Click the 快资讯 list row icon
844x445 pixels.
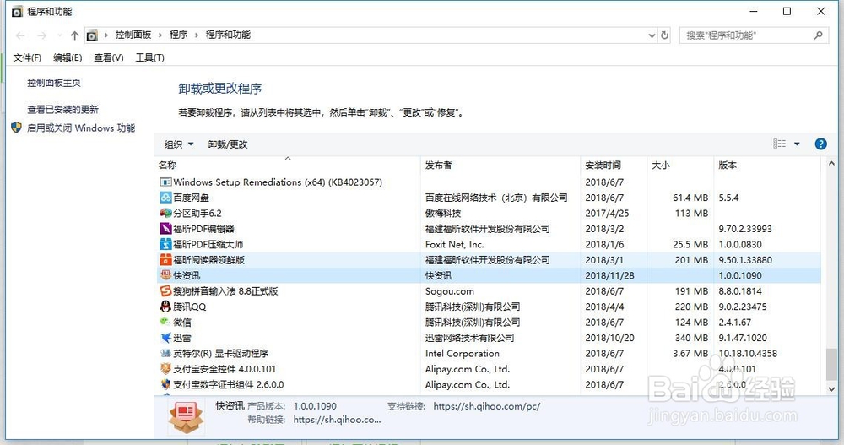165,275
